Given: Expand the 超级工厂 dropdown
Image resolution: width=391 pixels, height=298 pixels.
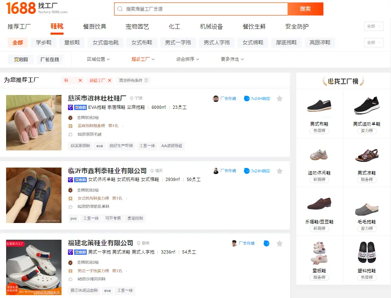Looking at the screenshot, I should click(143, 59).
